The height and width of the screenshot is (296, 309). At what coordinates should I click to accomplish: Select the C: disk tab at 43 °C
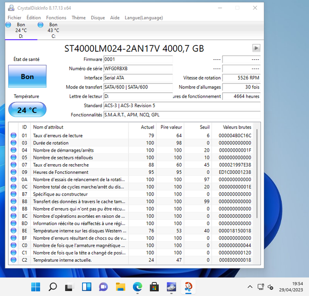coord(54,30)
